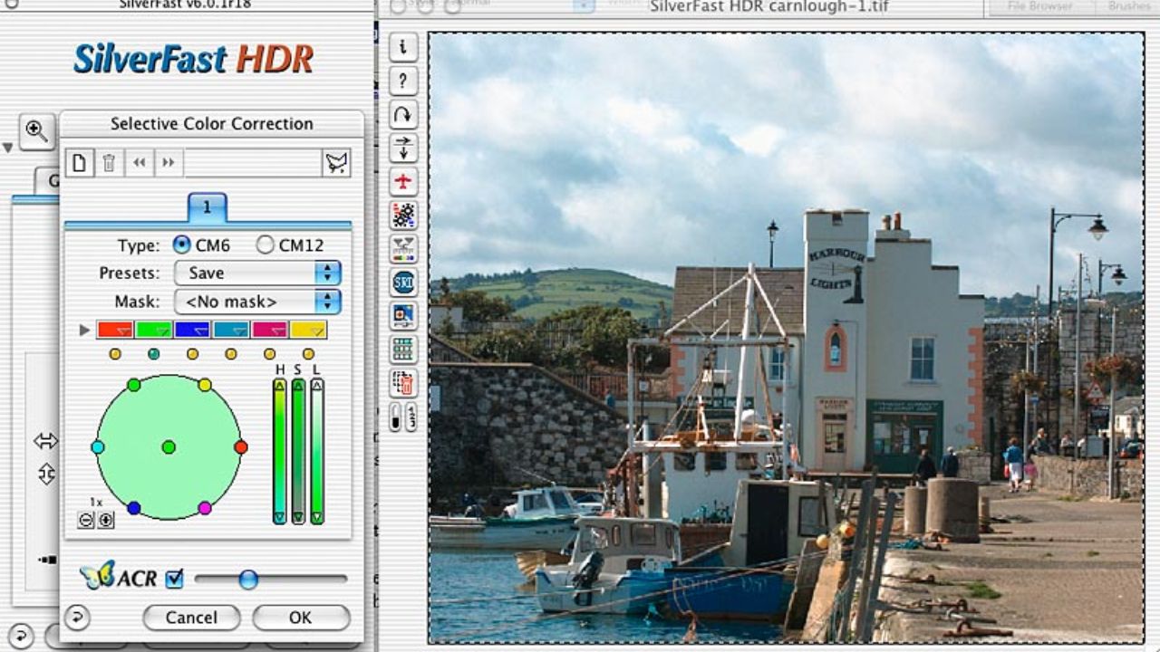Toggle the active teal dot under green swatch
1160x652 pixels.
point(153,354)
